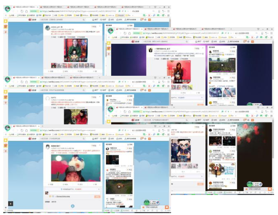The image size is (278, 215).
Task: Reload the page in the bottom-left browser window
Action: 22,130
